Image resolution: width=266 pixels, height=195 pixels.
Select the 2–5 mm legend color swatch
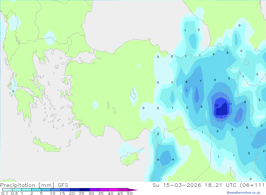click(x=36, y=190)
